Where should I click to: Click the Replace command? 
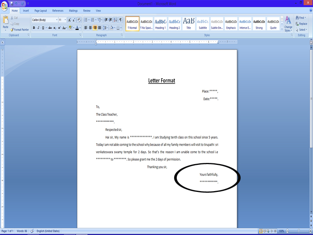click(x=302, y=23)
